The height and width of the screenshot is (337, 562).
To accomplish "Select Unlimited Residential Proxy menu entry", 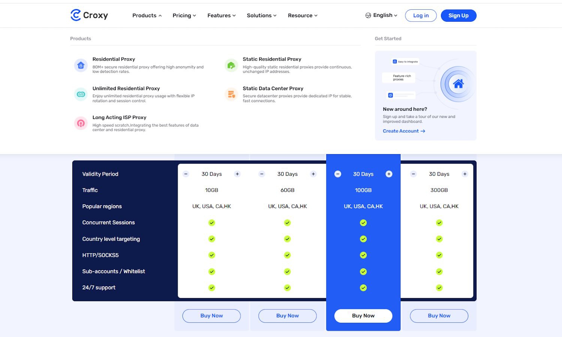I will pos(143,94).
